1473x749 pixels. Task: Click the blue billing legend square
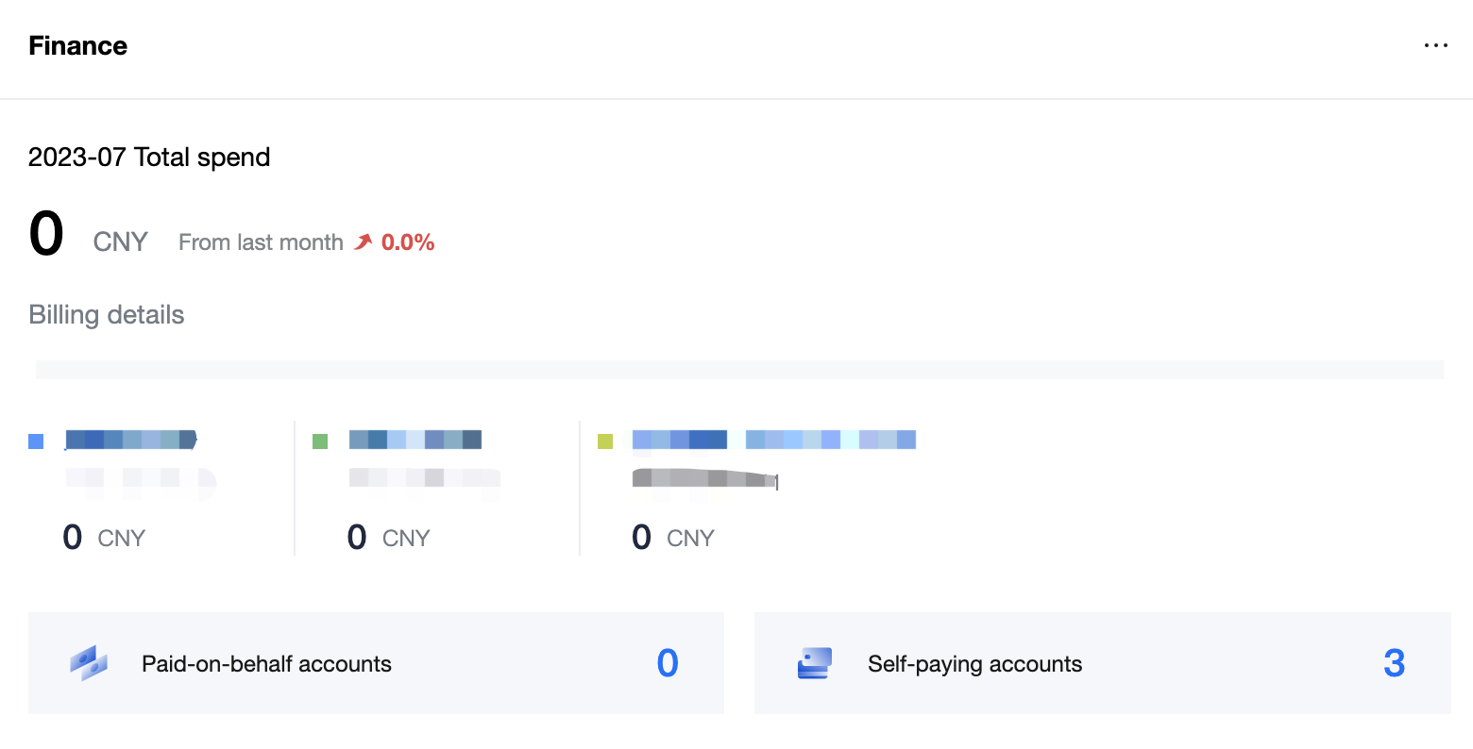tap(36, 441)
